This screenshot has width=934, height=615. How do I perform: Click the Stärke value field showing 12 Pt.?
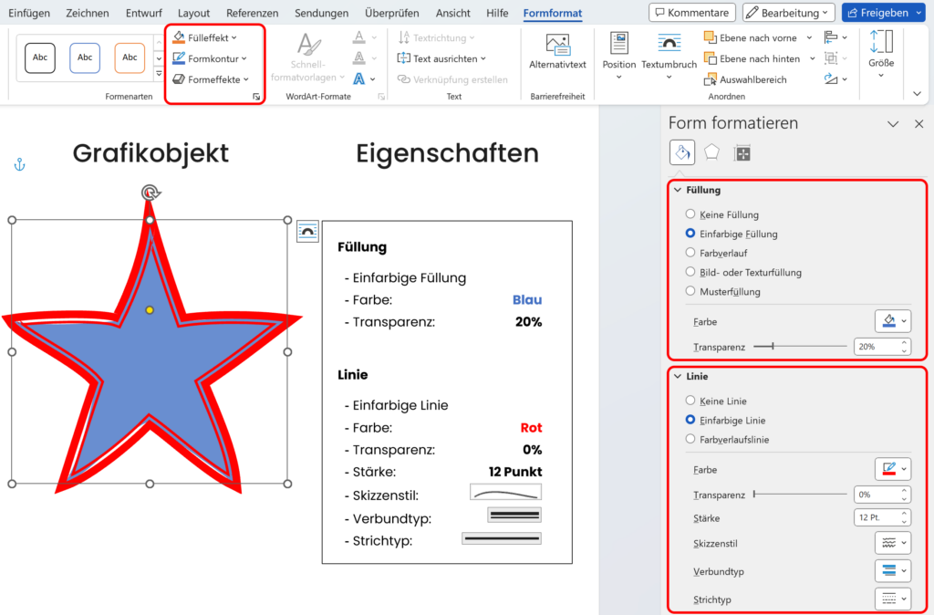(x=876, y=516)
